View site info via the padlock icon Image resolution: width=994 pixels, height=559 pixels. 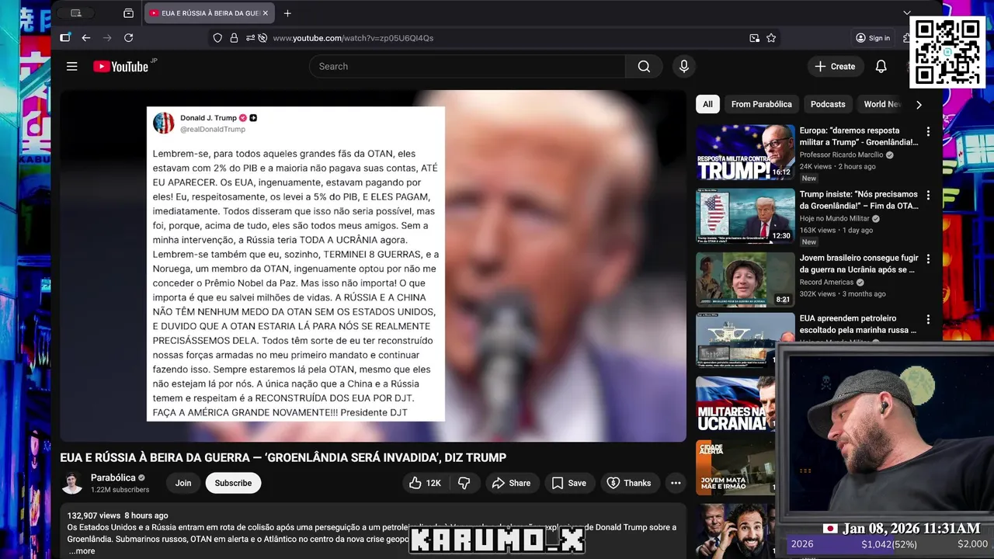[x=234, y=38]
